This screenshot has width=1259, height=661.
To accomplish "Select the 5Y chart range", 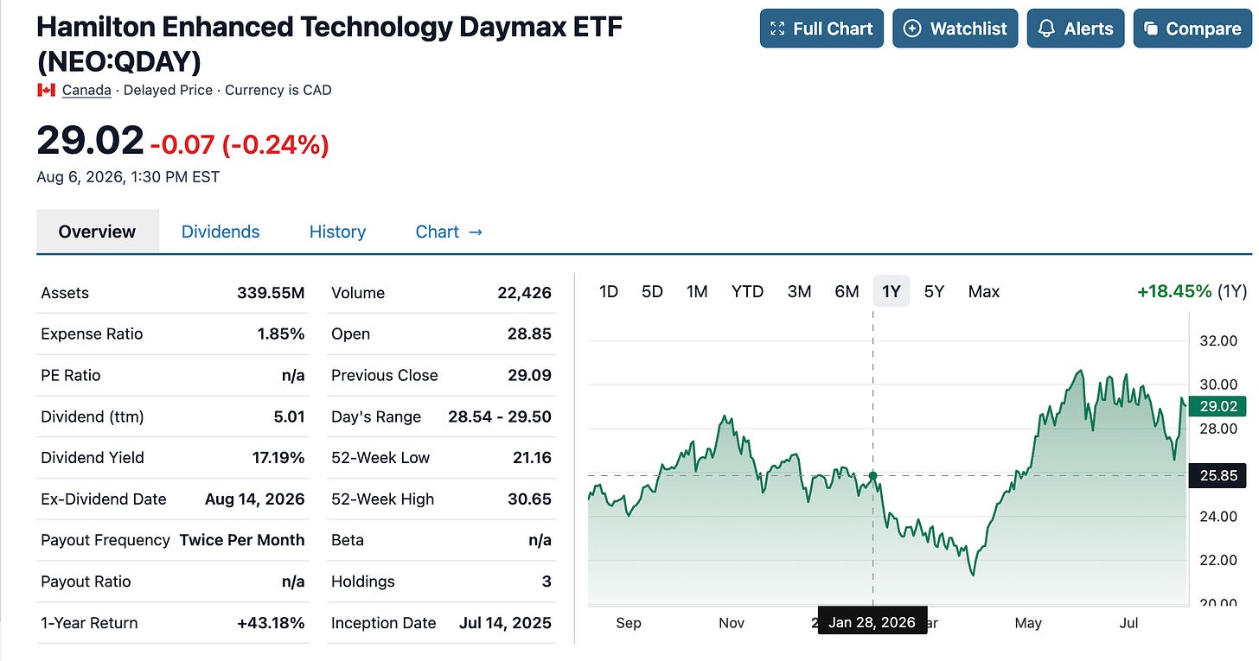I will coord(934,291).
